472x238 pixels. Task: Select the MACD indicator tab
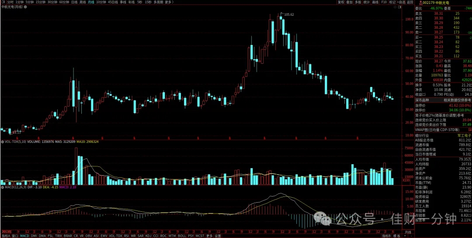(x=24, y=236)
